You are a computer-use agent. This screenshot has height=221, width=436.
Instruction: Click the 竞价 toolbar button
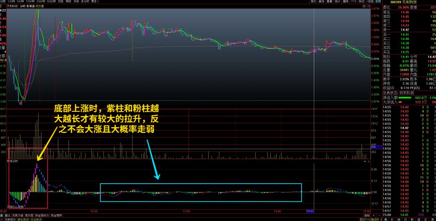coord(313,2)
